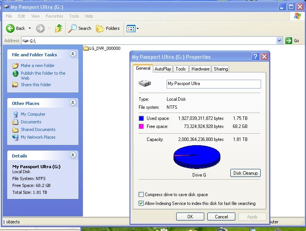Open the Forward history dropdown arrow

[x=49, y=28]
